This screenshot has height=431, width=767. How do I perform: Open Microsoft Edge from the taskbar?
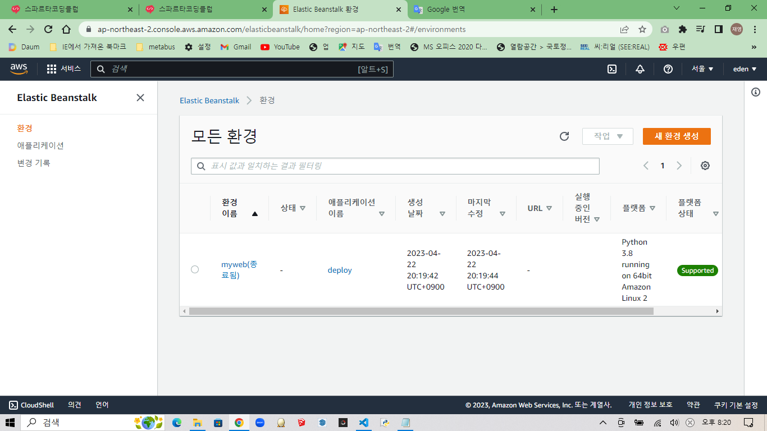pyautogui.click(x=177, y=423)
